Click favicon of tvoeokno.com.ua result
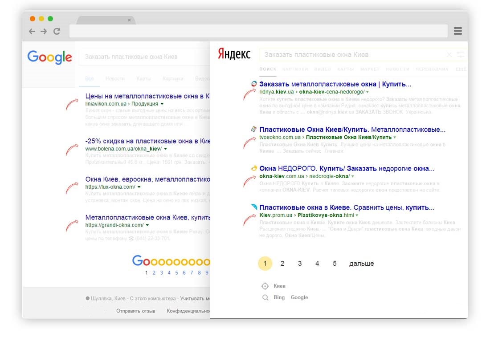 pyautogui.click(x=254, y=129)
